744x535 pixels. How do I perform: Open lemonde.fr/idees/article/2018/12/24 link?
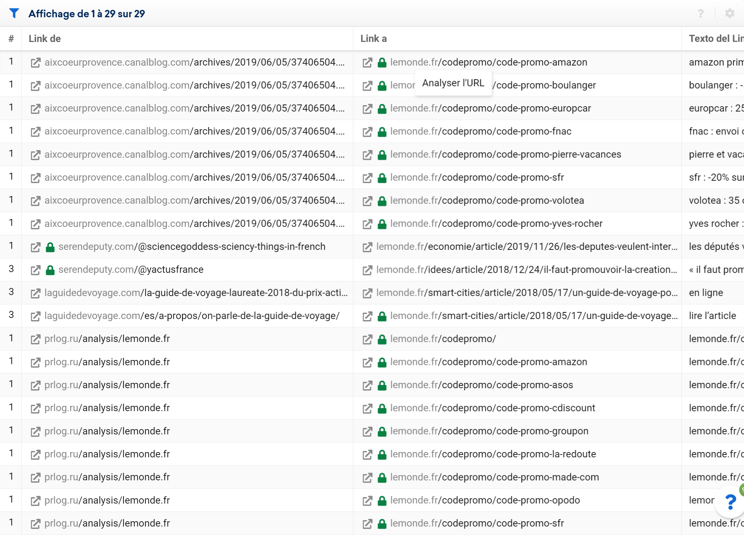tap(527, 270)
